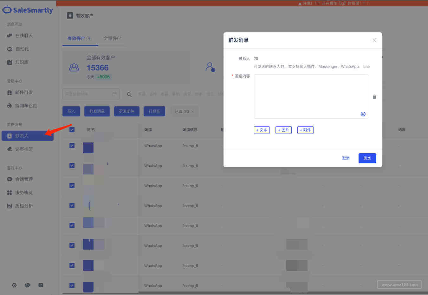The height and width of the screenshot is (295, 428).
Task: Click the handshake icon at sidebar bottom
Action: tap(28, 285)
